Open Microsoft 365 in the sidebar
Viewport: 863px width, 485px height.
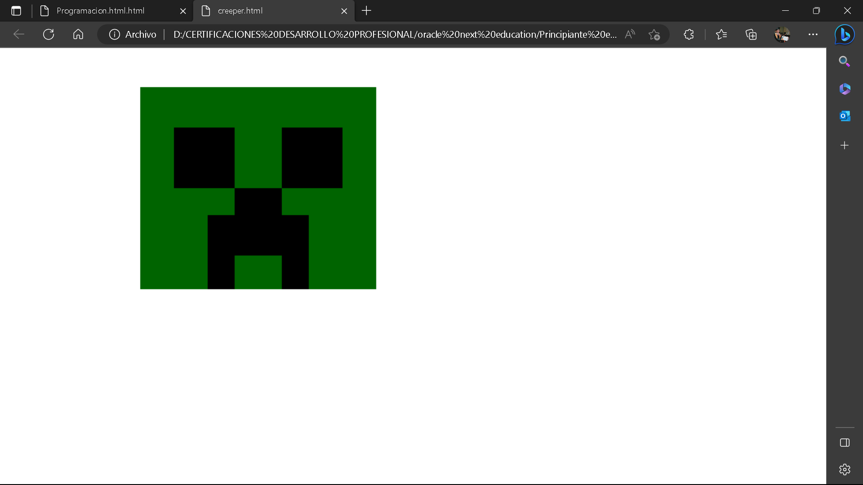coord(845,89)
